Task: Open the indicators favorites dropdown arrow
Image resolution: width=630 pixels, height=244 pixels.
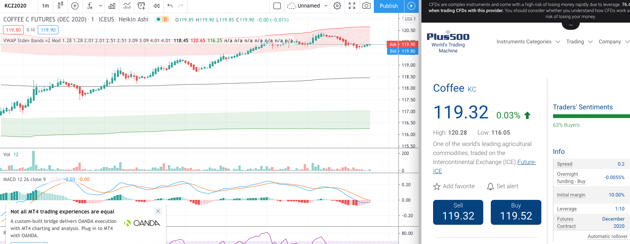Action: tap(101, 6)
